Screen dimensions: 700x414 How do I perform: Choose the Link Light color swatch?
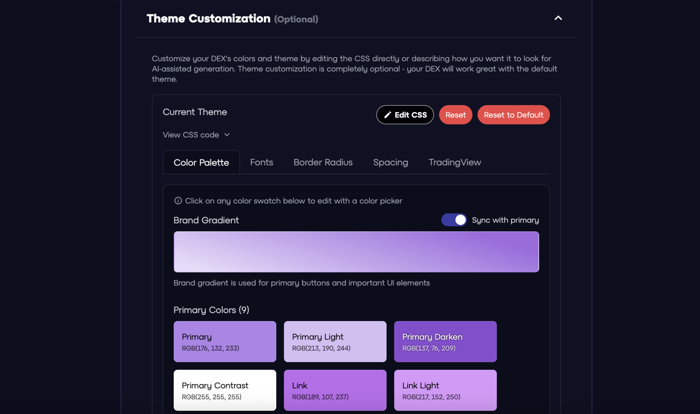445,390
